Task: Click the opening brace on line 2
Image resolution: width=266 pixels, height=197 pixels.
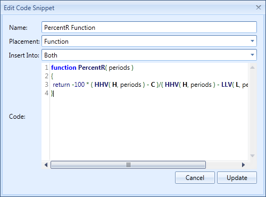Action: (52, 76)
